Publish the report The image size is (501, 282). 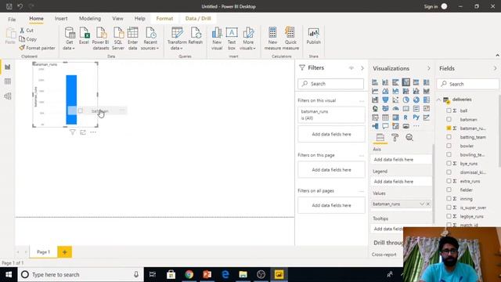click(313, 35)
